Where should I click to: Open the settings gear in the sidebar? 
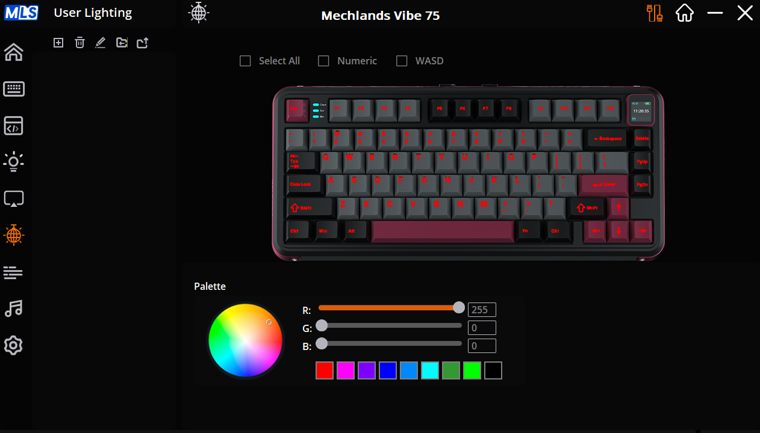[14, 345]
